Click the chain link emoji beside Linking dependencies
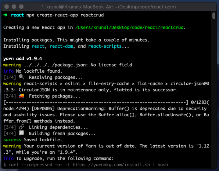This screenshot has width=219, height=171. pyautogui.click(x=21, y=127)
